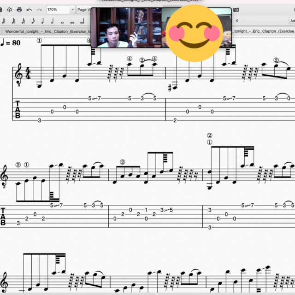Select the eighth note duration

[x=33, y=21]
